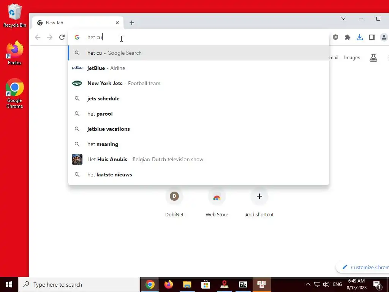
Task: Click the forward navigation arrow
Action: (x=50, y=37)
